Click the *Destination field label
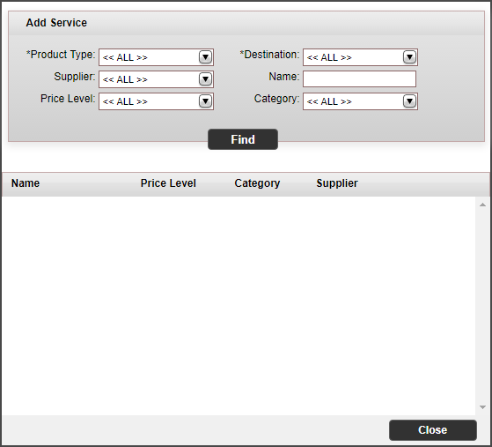 [x=269, y=55]
